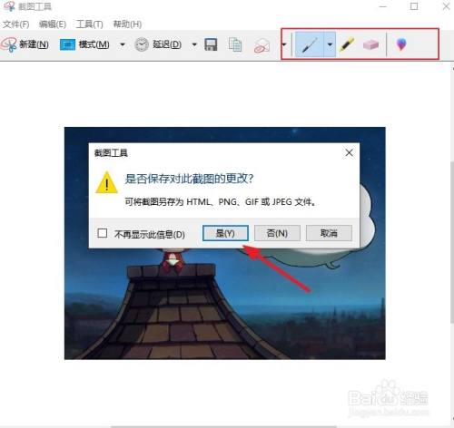The width and height of the screenshot is (454, 428).
Task: Select the pink Eraser tool
Action: [x=370, y=44]
